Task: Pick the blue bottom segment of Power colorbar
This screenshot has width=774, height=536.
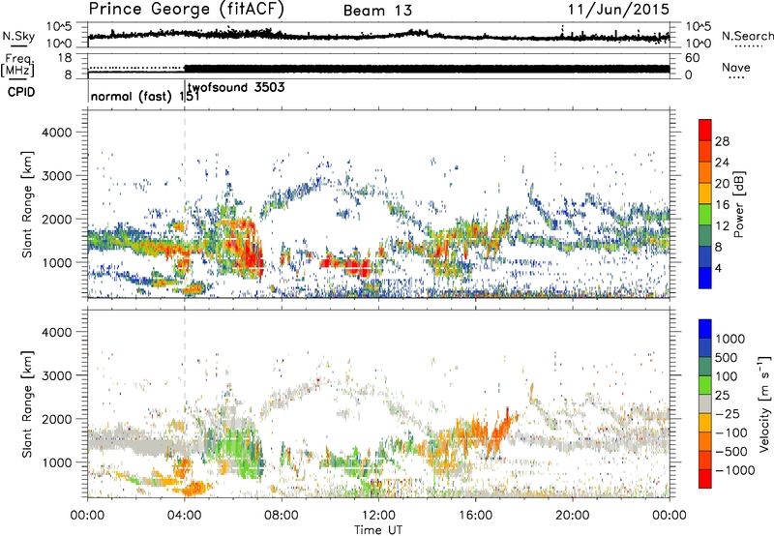Action: 705,278
